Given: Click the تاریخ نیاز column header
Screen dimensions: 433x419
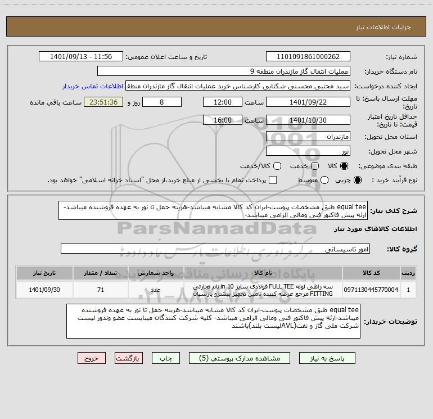Looking at the screenshot, I should (x=44, y=273).
